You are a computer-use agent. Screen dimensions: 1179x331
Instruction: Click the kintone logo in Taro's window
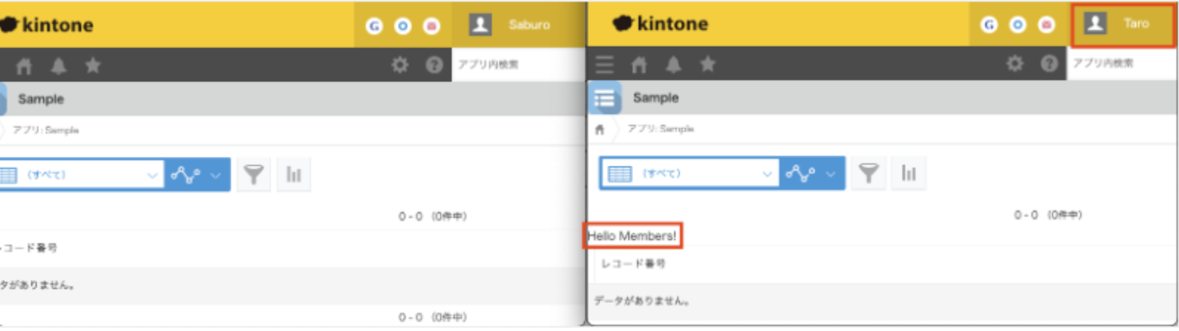coord(661,24)
